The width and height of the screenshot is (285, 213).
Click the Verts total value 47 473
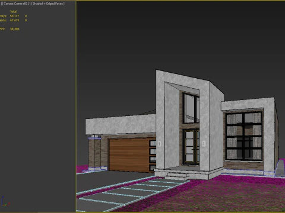15,20
